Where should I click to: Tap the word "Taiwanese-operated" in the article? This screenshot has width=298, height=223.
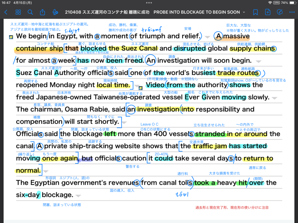(x=127, y=97)
